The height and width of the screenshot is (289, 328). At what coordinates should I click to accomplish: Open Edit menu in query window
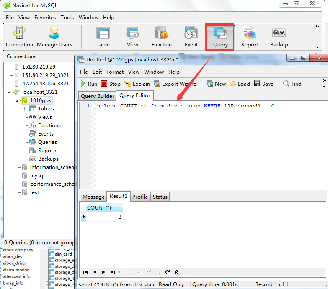click(x=97, y=72)
